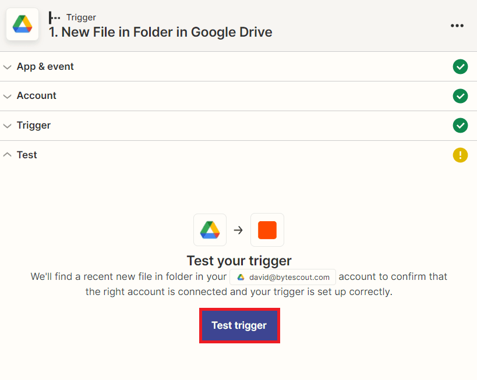Select the 'Test' section label
Image resolution: width=477 pixels, height=380 pixels.
(27, 155)
